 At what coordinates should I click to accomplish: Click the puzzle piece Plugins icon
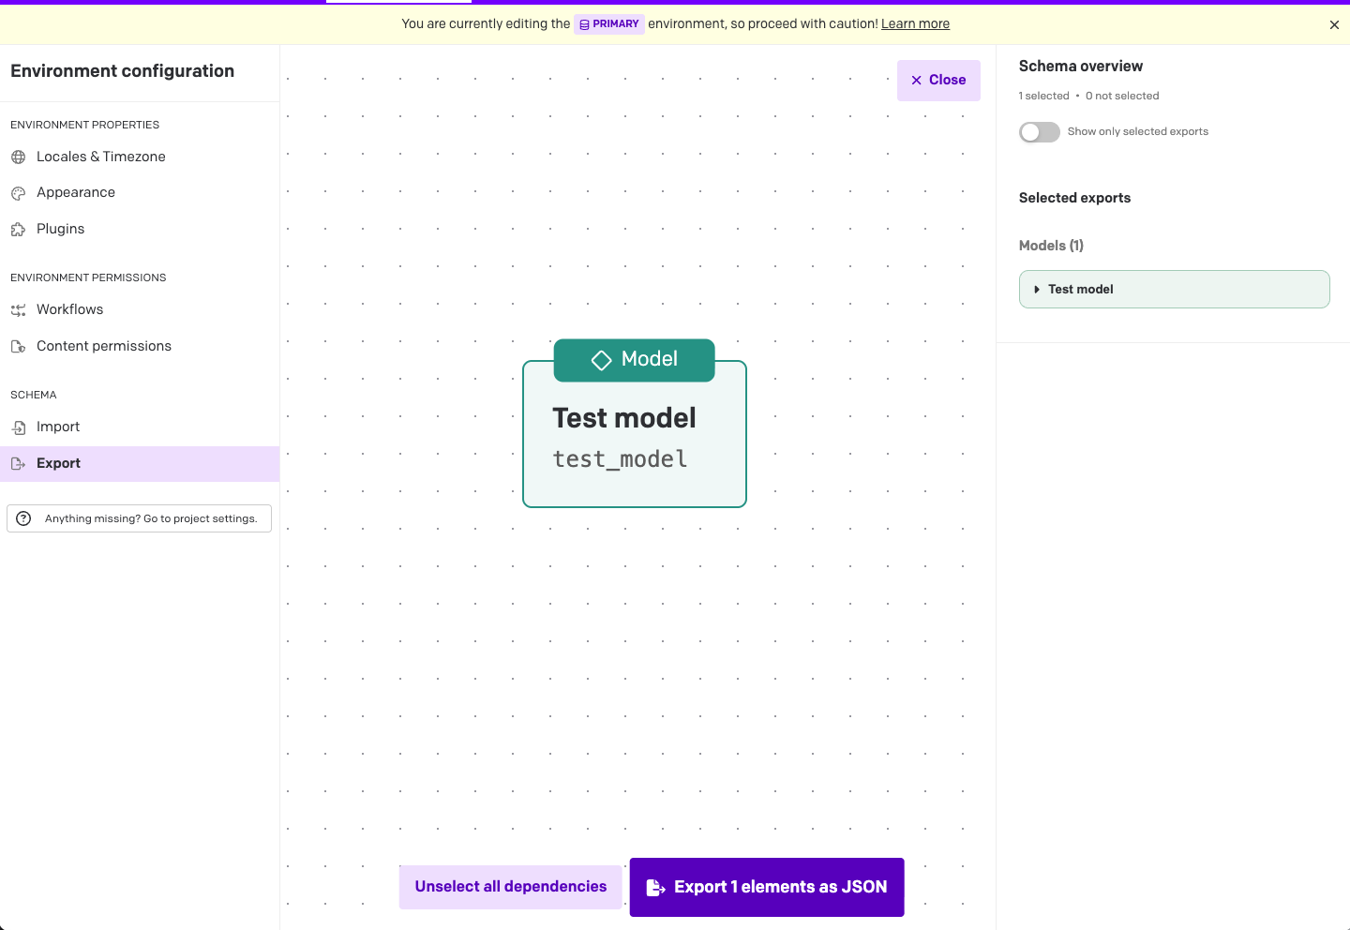[x=18, y=229]
